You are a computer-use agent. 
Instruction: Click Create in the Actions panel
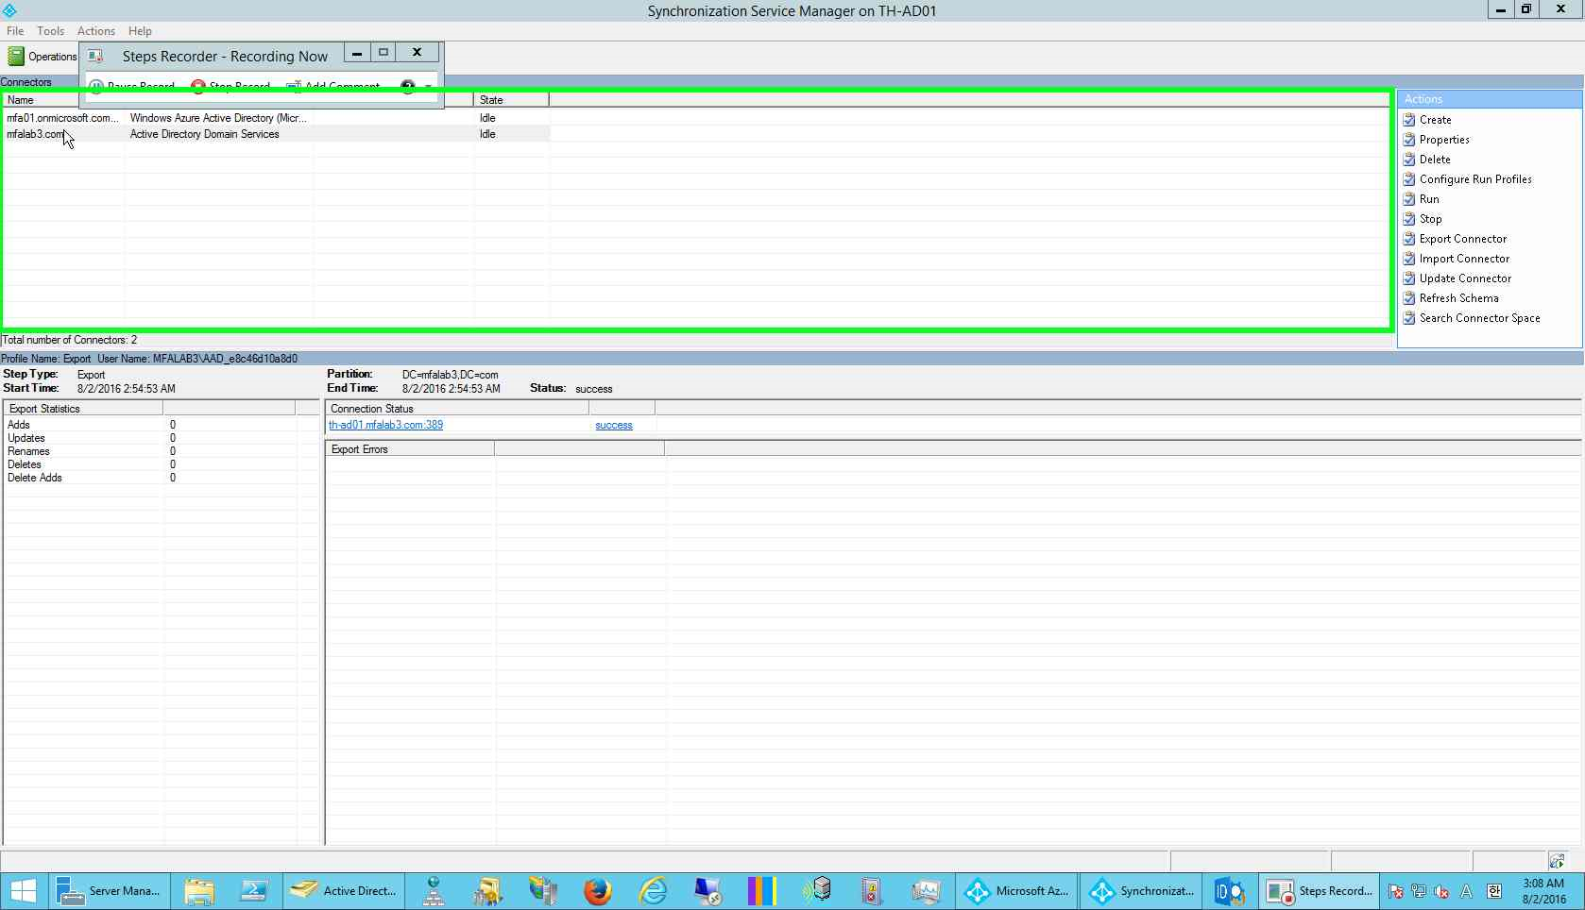click(x=1435, y=120)
